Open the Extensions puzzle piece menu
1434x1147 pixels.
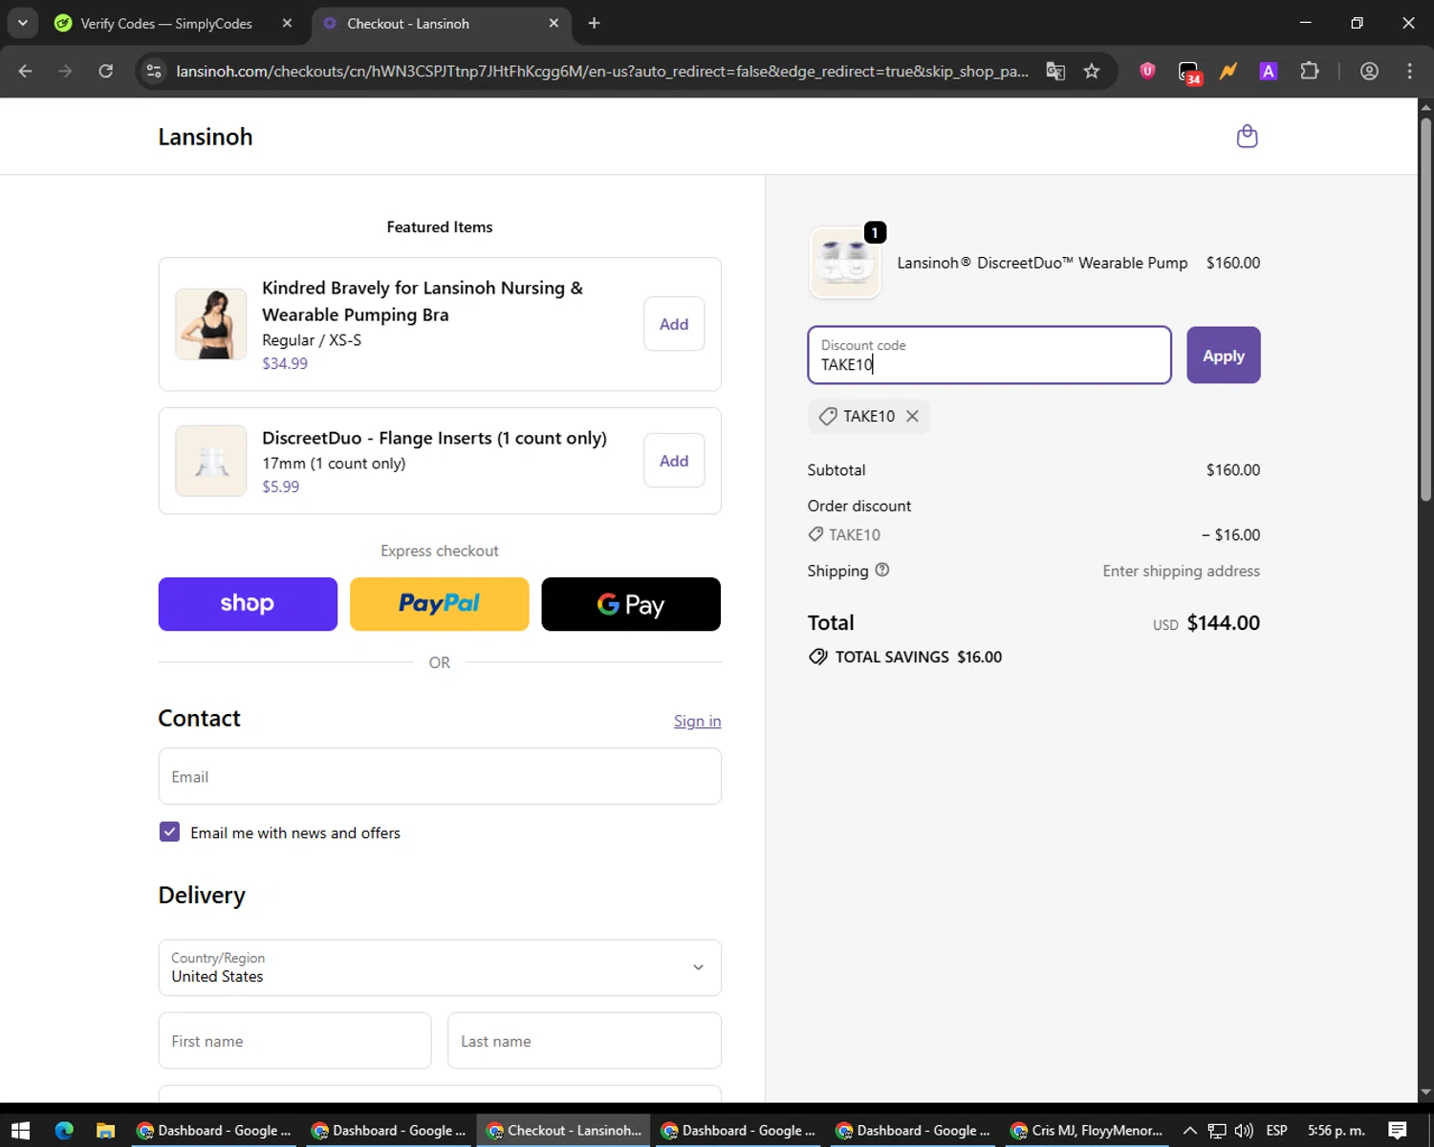pos(1310,71)
